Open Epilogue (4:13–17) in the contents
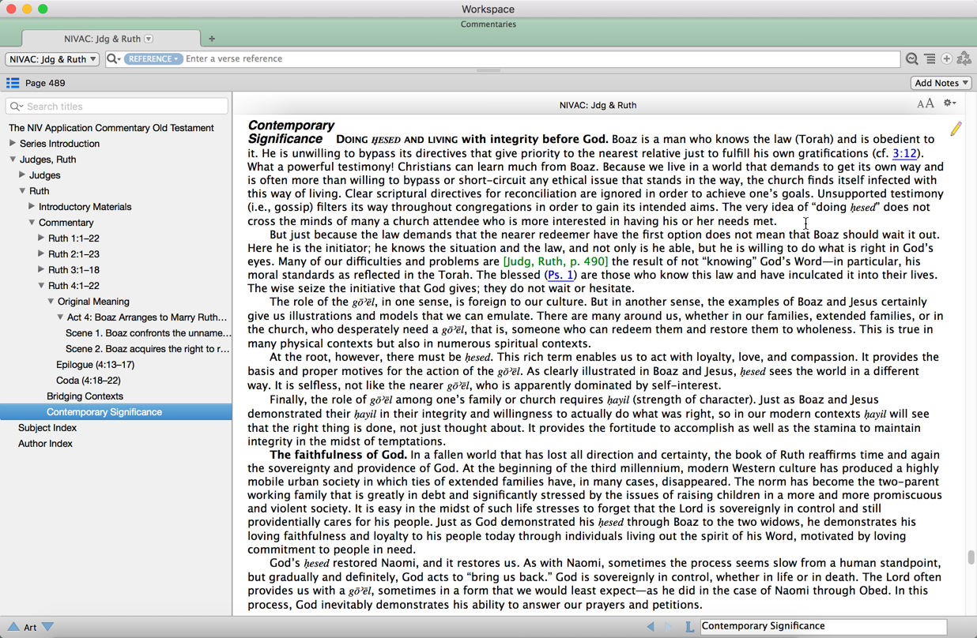The height and width of the screenshot is (638, 977). (95, 365)
